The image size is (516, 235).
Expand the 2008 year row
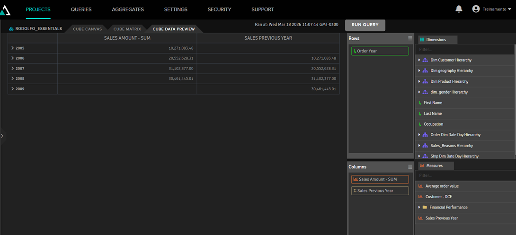[13, 78]
